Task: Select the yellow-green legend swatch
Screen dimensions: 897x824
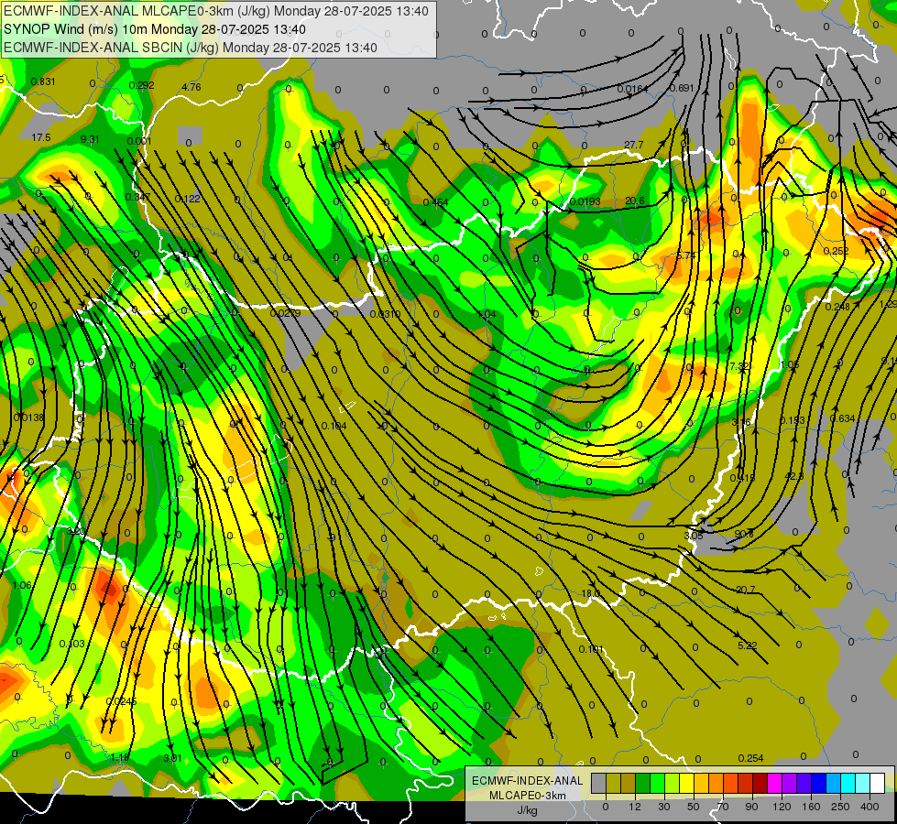Action: (673, 783)
